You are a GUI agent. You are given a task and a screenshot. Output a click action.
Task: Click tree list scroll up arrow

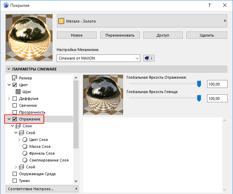point(76,78)
